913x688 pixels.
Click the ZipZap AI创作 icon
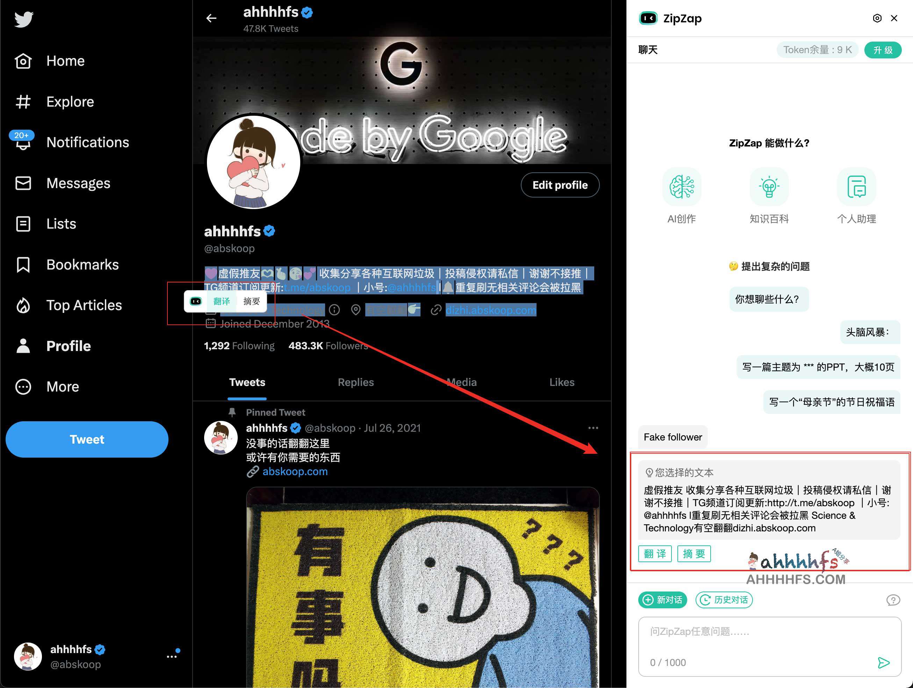681,186
